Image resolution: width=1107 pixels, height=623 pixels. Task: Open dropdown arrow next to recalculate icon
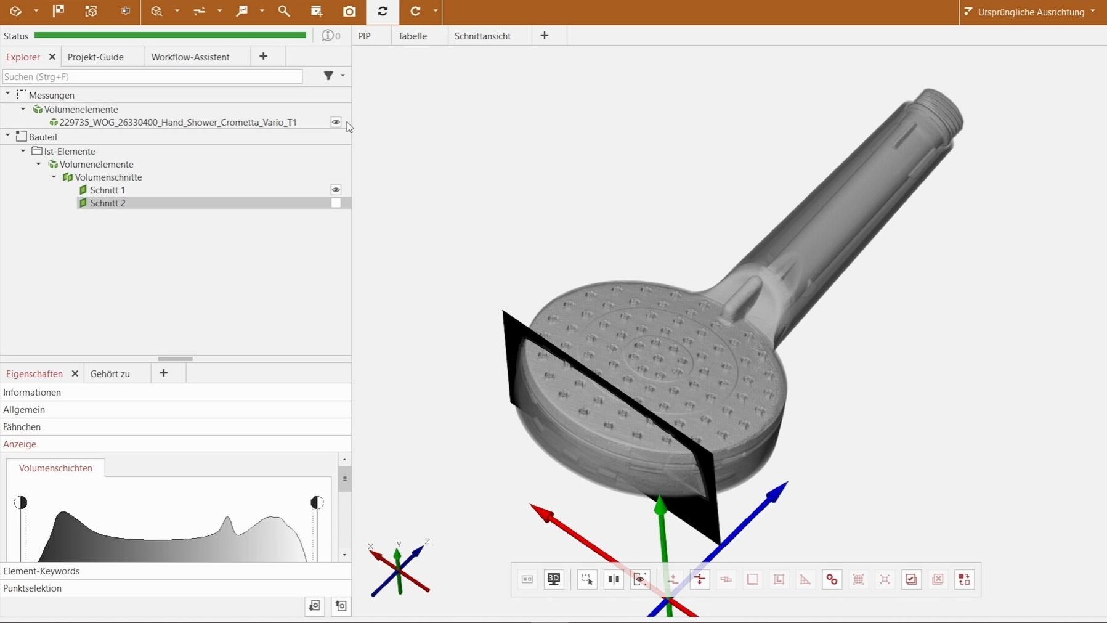(435, 11)
